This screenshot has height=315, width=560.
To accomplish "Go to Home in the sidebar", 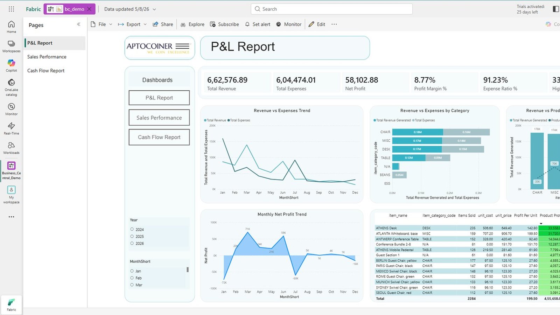I will click(11, 27).
